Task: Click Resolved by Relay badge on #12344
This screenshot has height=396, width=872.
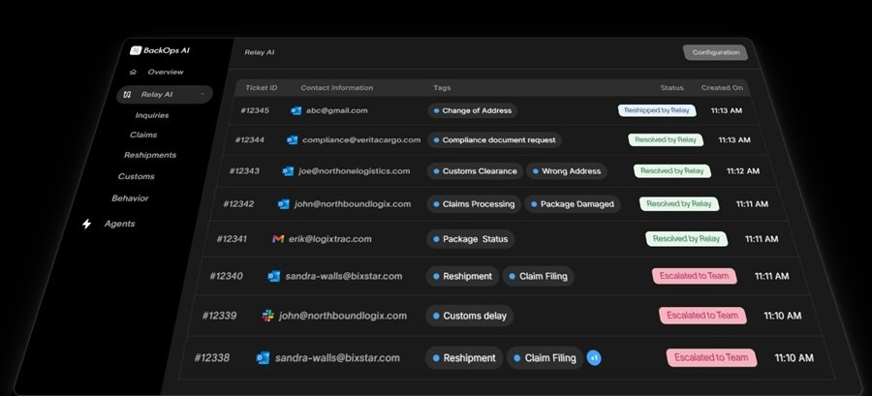Action: coord(666,140)
